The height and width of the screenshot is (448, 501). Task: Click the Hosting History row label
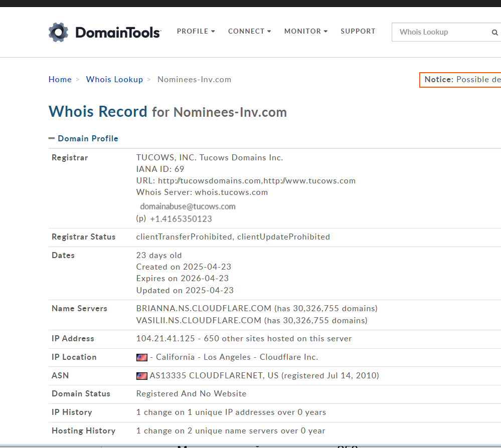click(x=83, y=431)
